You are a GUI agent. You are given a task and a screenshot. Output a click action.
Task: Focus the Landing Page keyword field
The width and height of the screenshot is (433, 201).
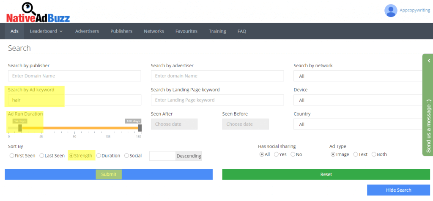click(x=217, y=100)
